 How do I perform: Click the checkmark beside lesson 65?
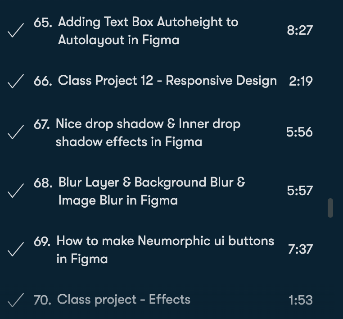[x=16, y=32]
